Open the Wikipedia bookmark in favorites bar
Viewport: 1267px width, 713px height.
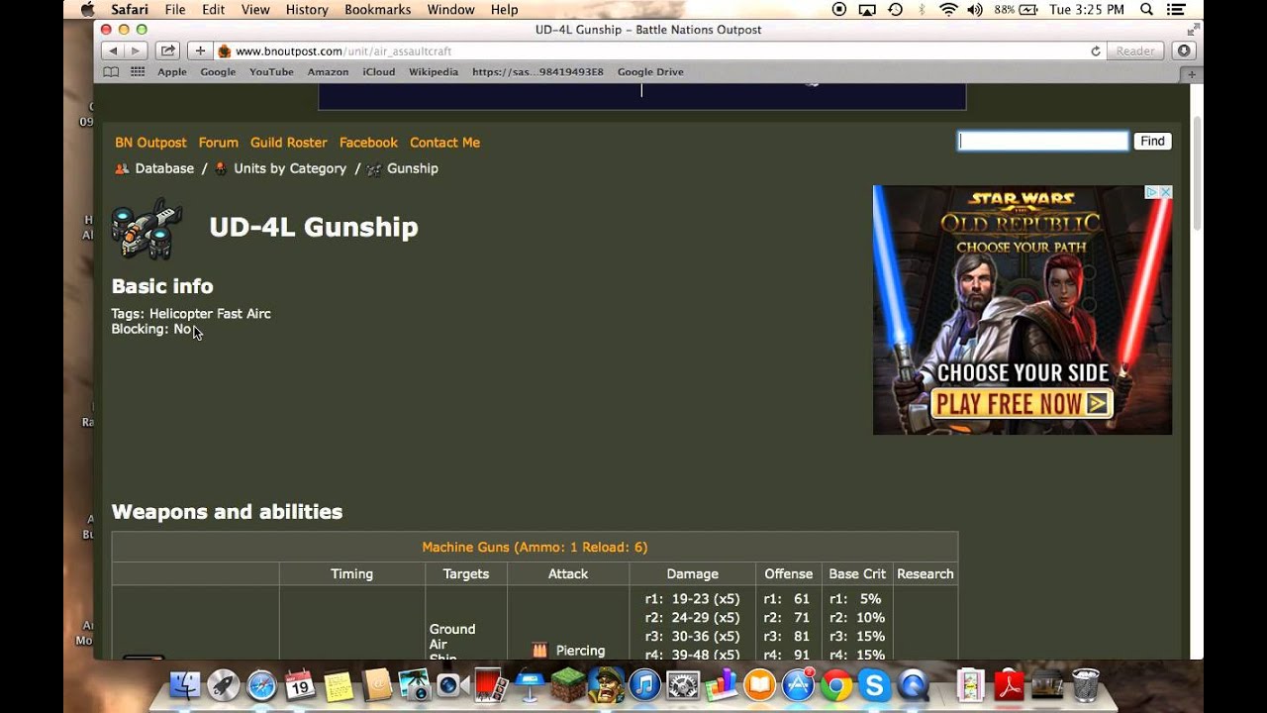tap(434, 72)
